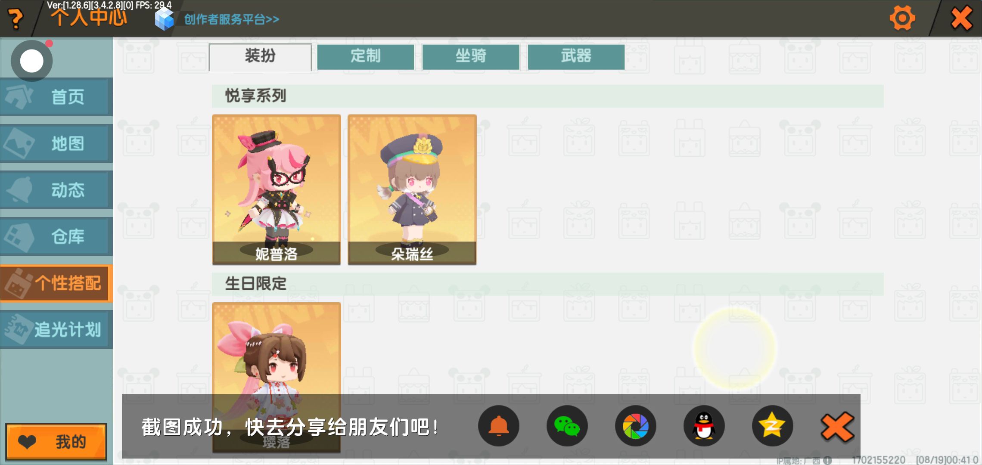This screenshot has height=465, width=982.
Task: Click the 我的 heart button
Action: pyautogui.click(x=56, y=442)
